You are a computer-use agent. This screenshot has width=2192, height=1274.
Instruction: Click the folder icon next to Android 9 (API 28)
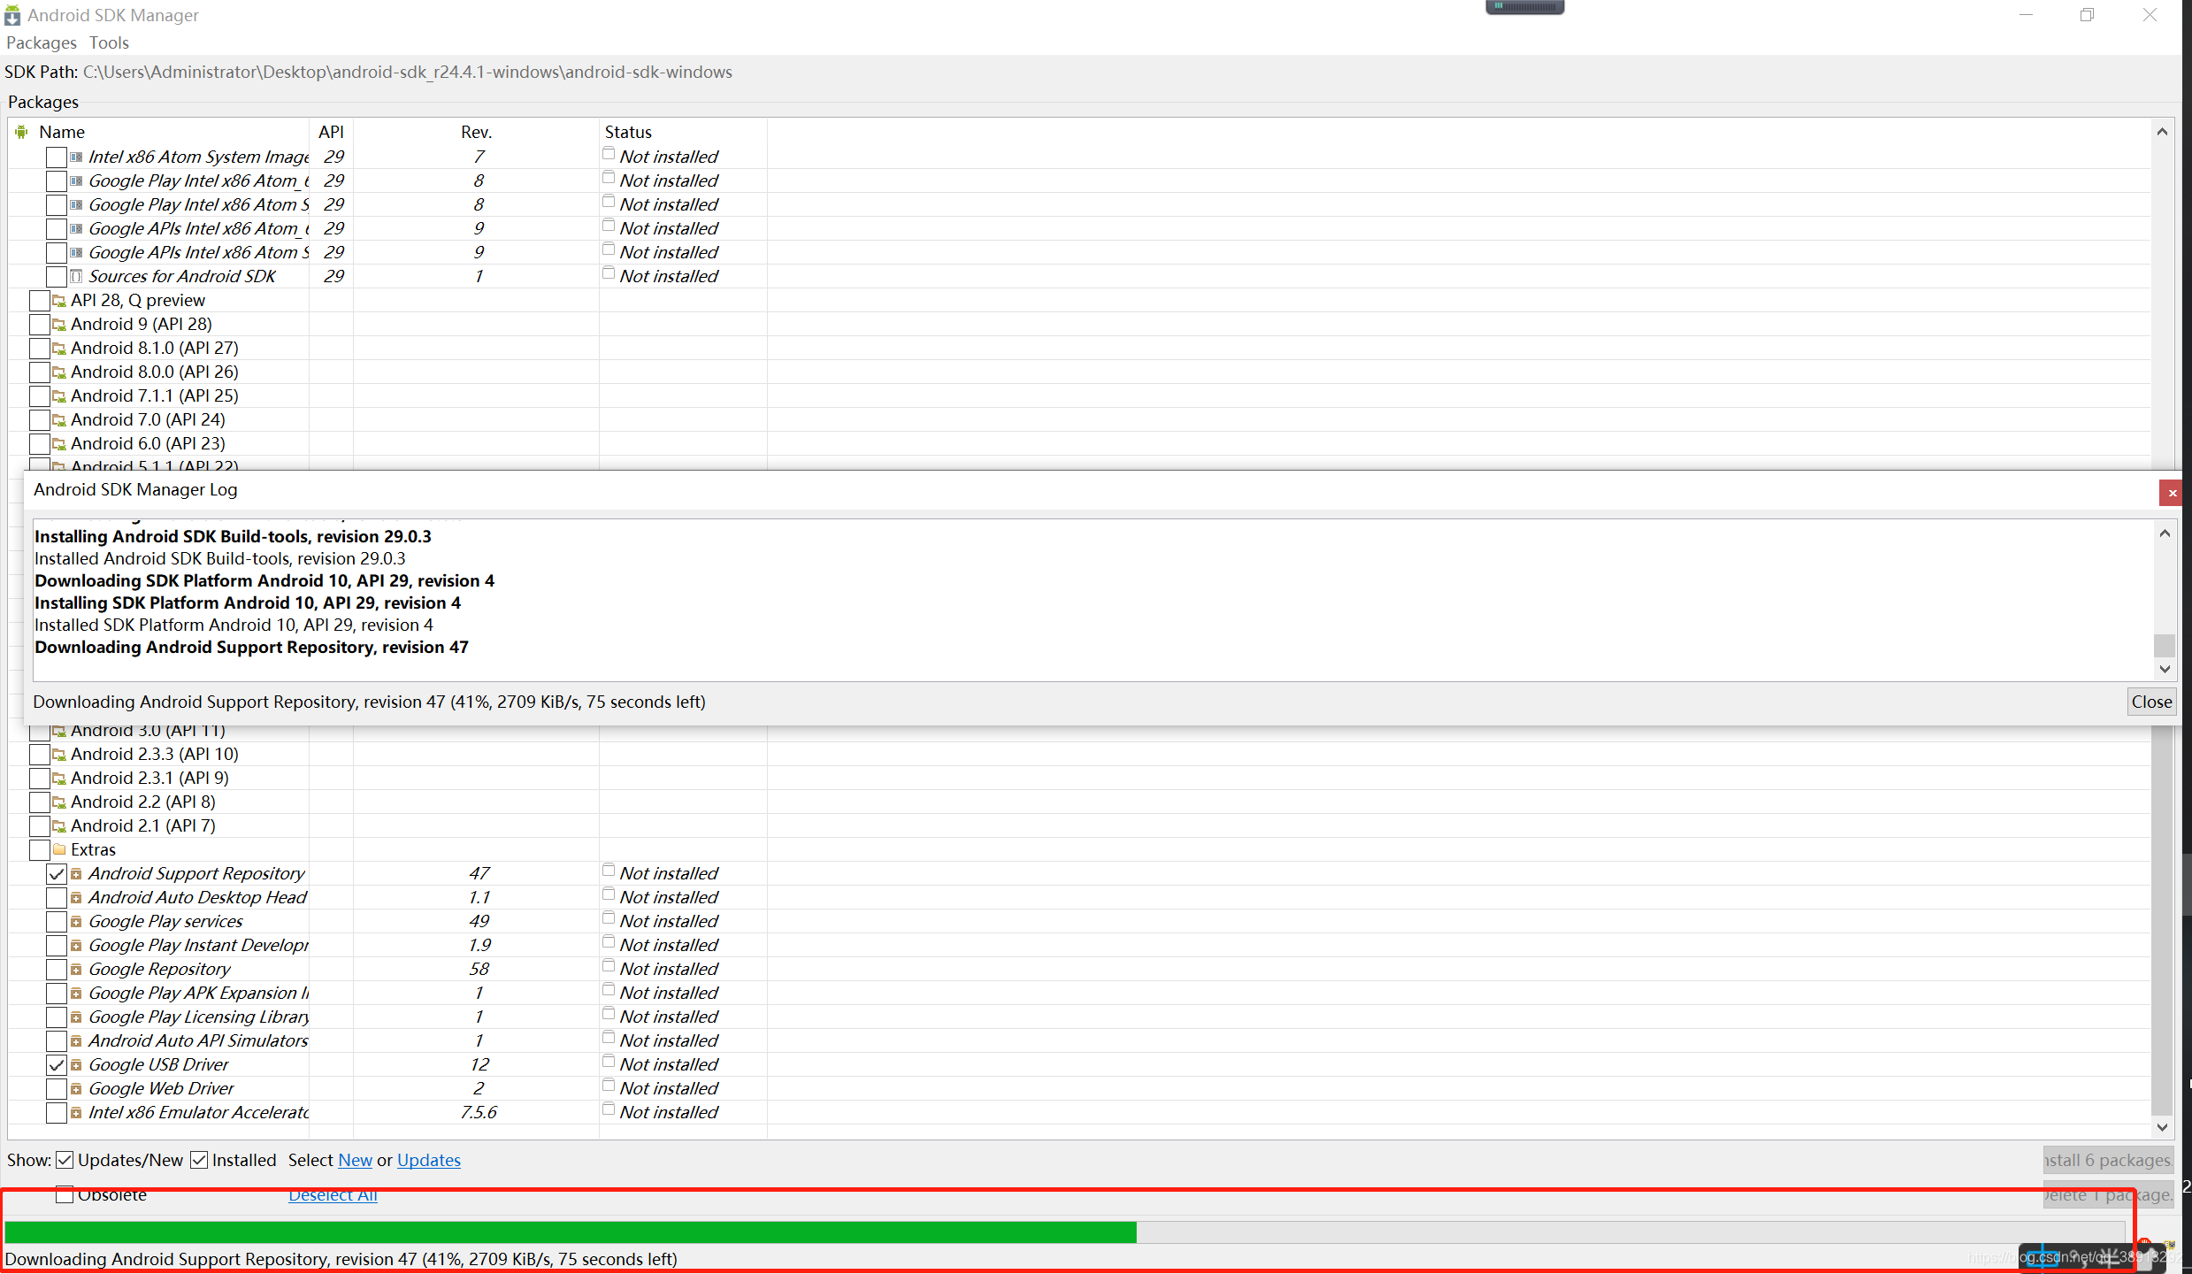pos(59,325)
